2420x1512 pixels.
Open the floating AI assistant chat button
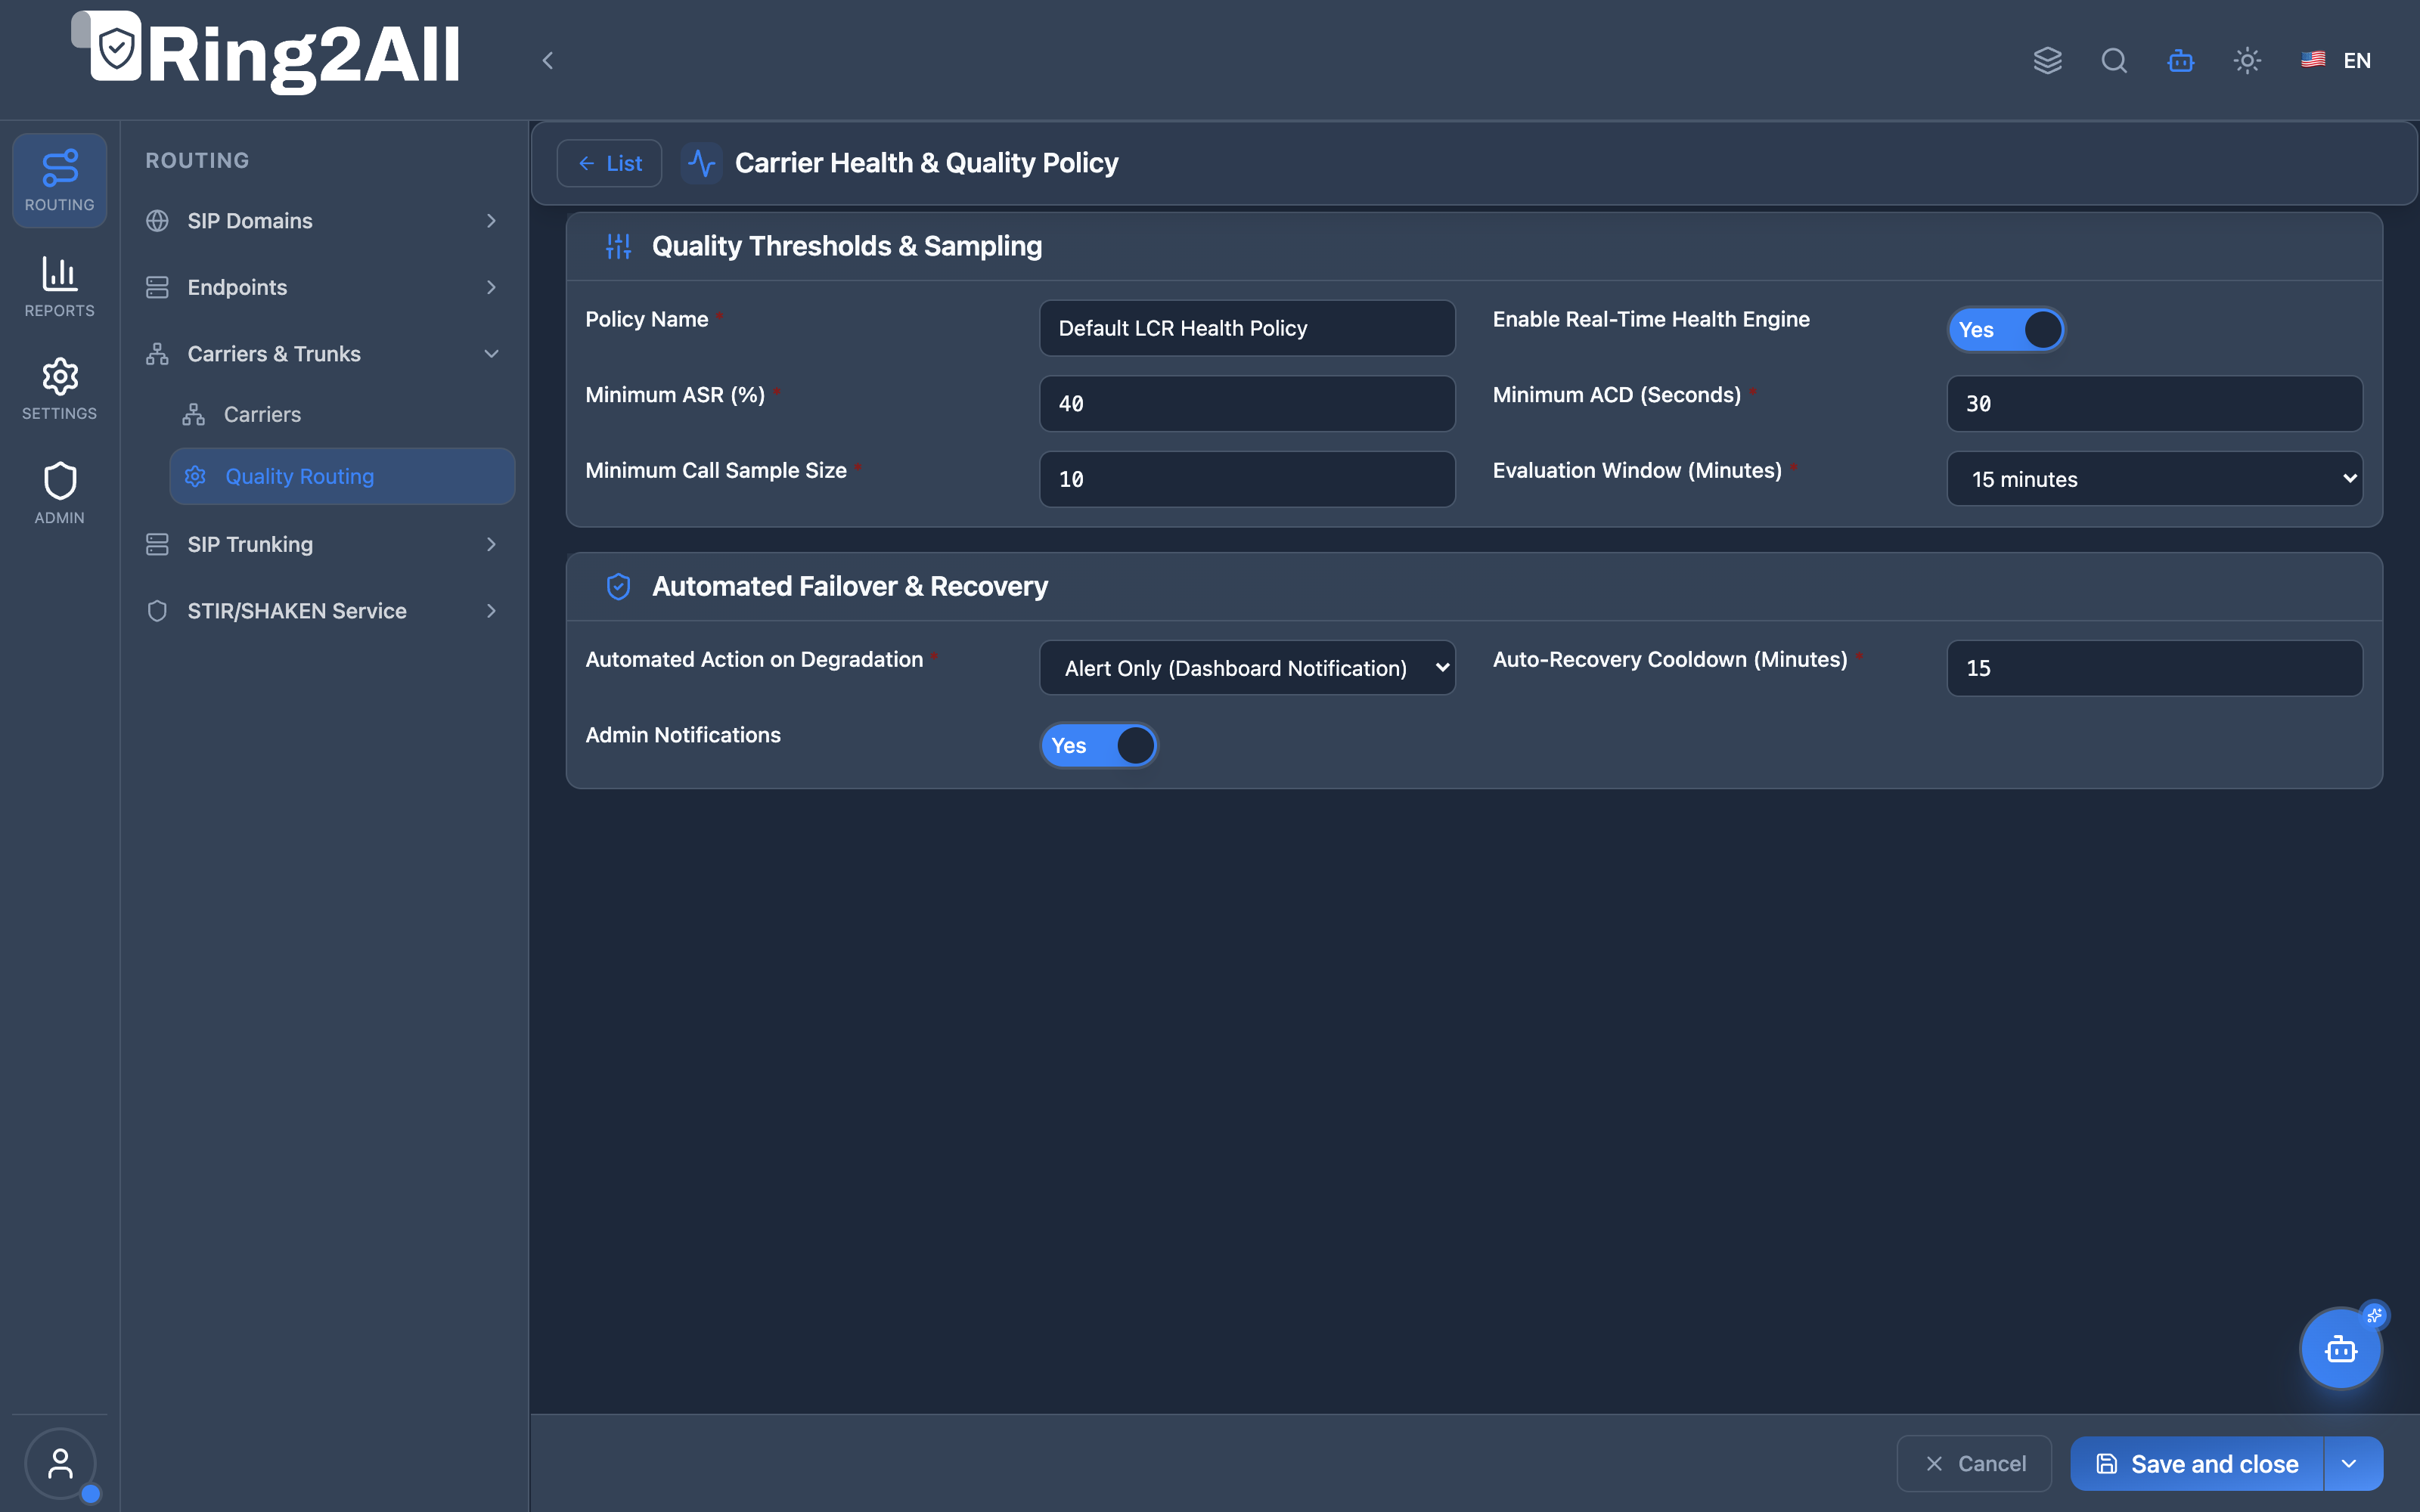[2340, 1349]
